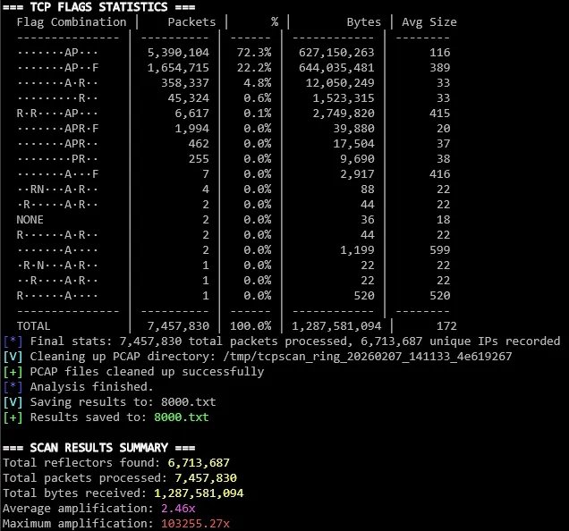Image resolution: width=569 pixels, height=531 pixels.
Task: Select the 'Packets' column header
Action: 191,22
